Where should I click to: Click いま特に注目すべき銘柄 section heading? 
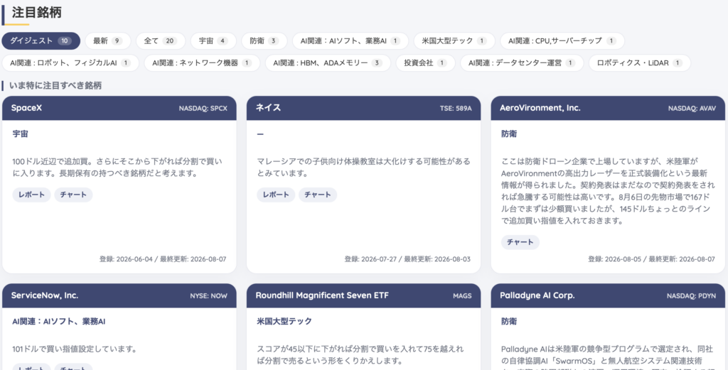click(x=55, y=85)
